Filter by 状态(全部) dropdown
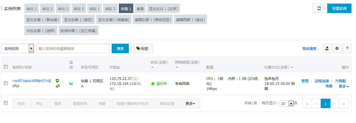The width and height of the screenshot is (356, 123). [159, 64]
